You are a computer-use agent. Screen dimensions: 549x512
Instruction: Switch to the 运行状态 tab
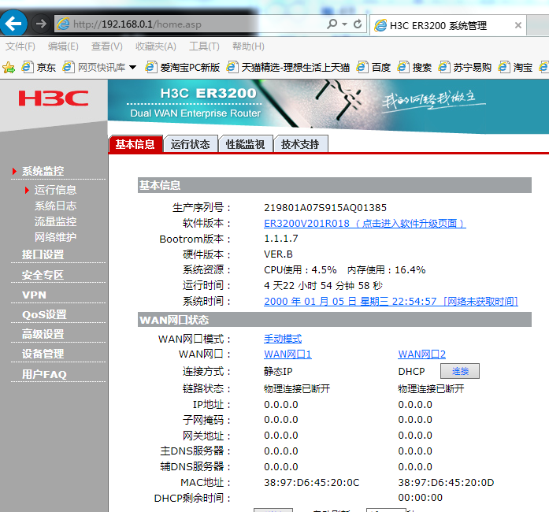click(191, 144)
